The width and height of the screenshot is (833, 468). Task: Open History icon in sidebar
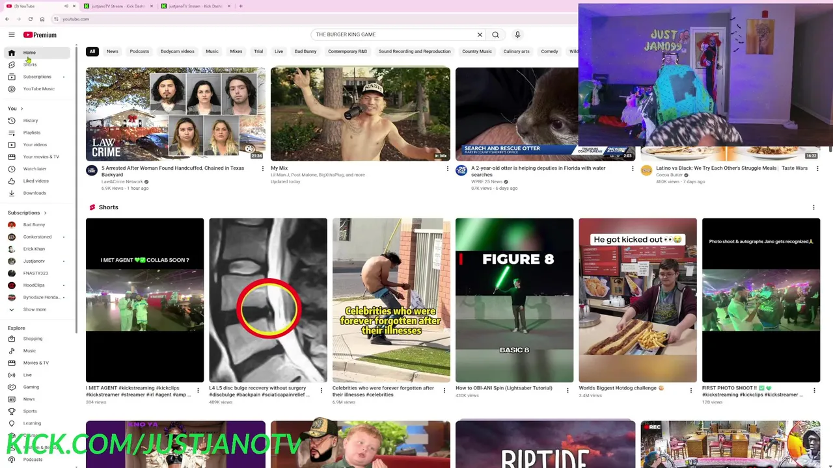tap(11, 120)
